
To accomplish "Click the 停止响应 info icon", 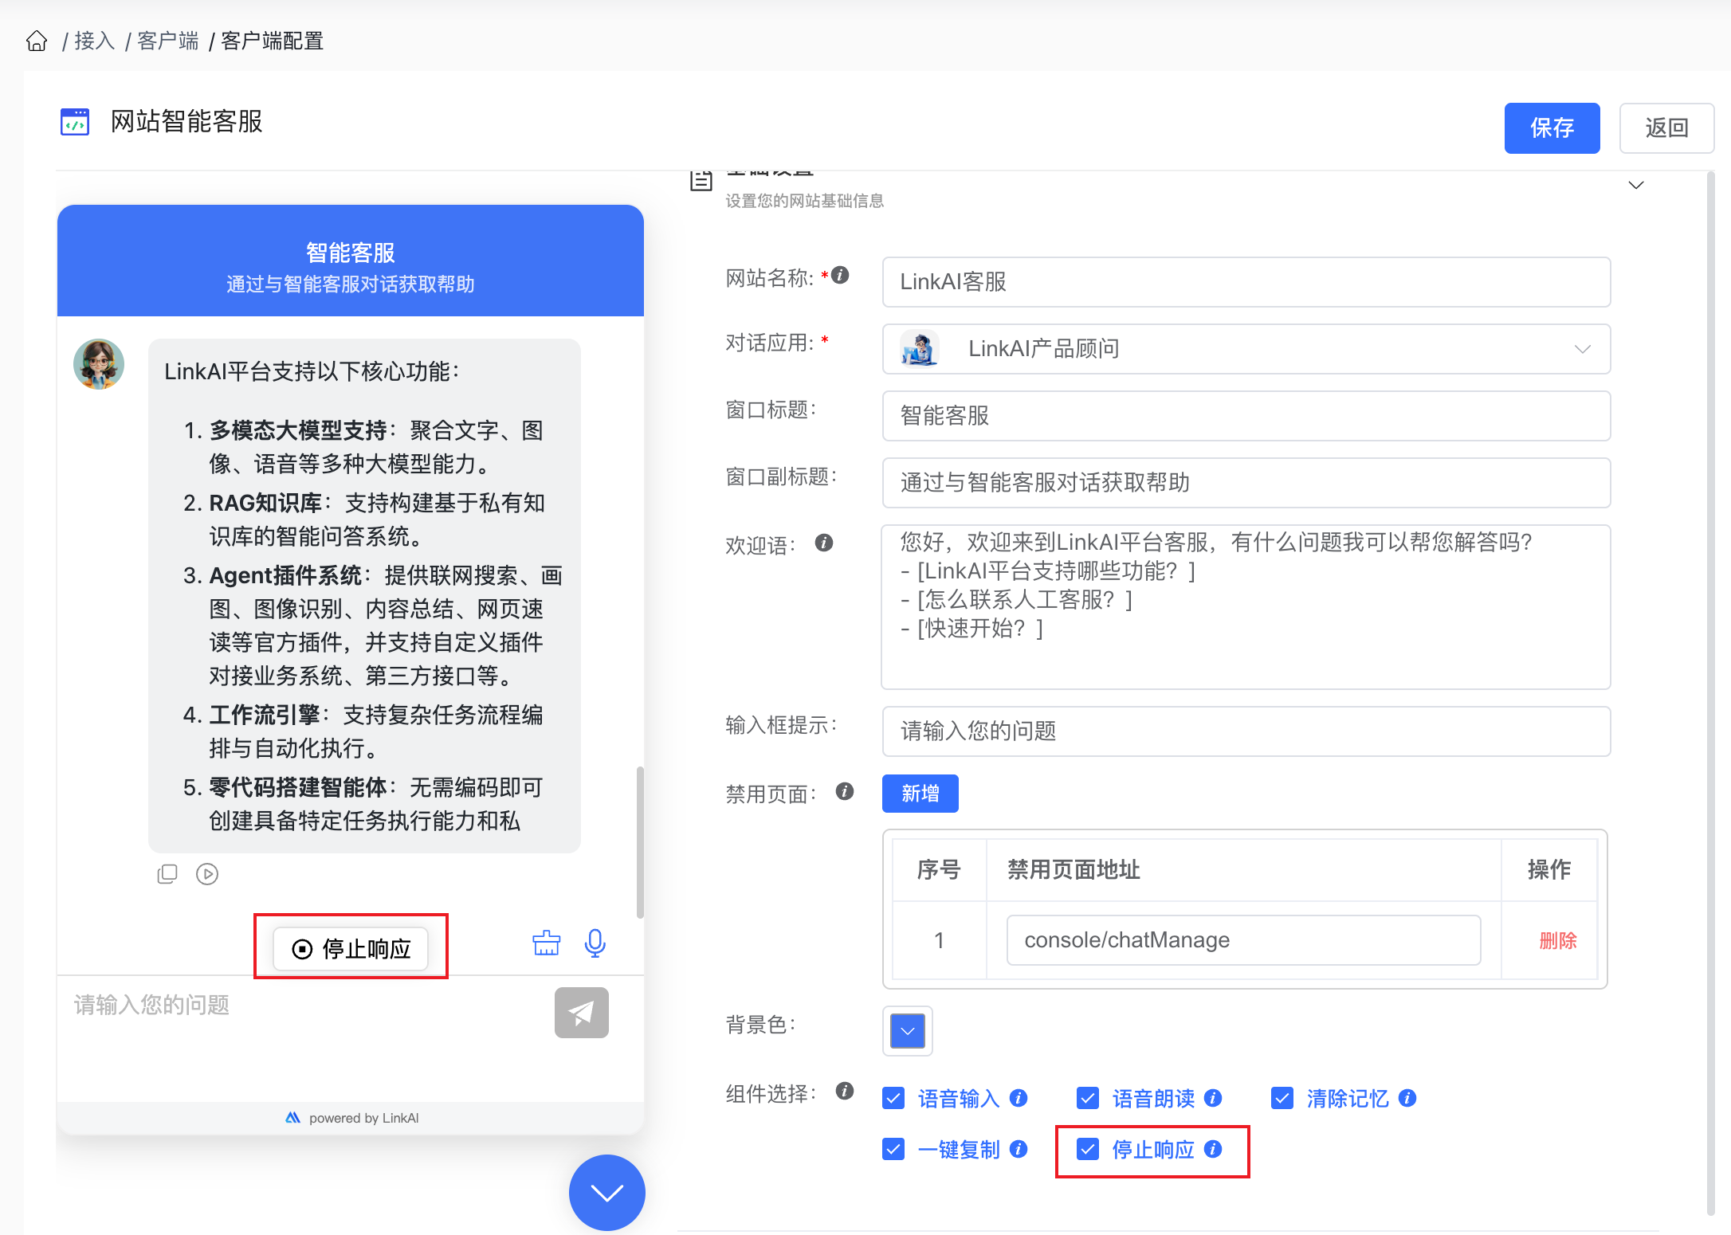I will coord(1213,1149).
